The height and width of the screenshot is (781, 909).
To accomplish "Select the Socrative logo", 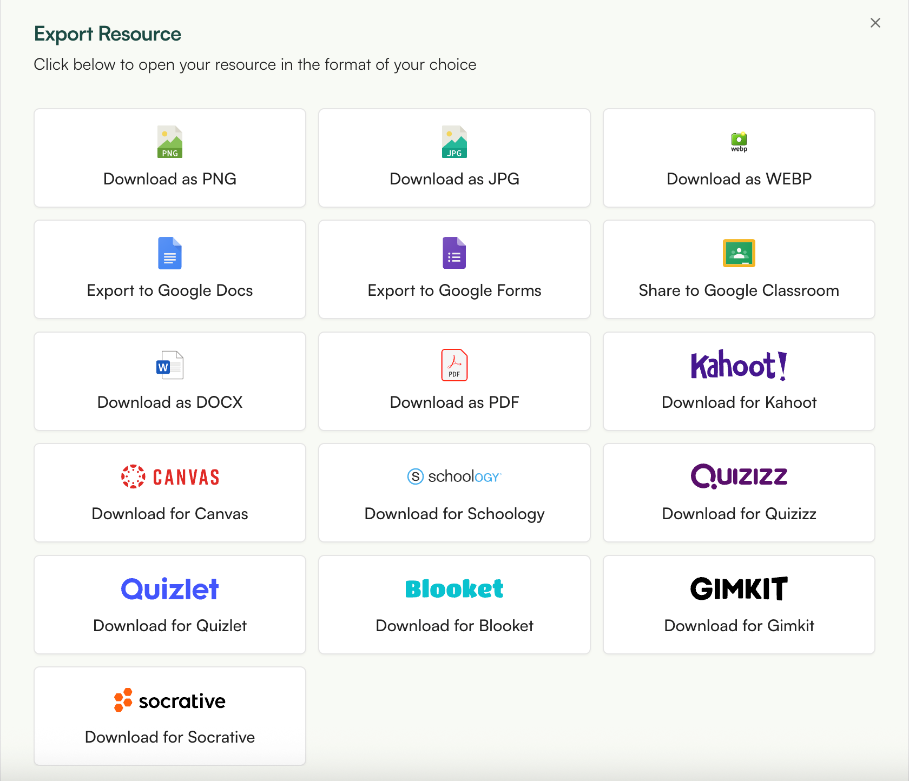I will (x=169, y=701).
